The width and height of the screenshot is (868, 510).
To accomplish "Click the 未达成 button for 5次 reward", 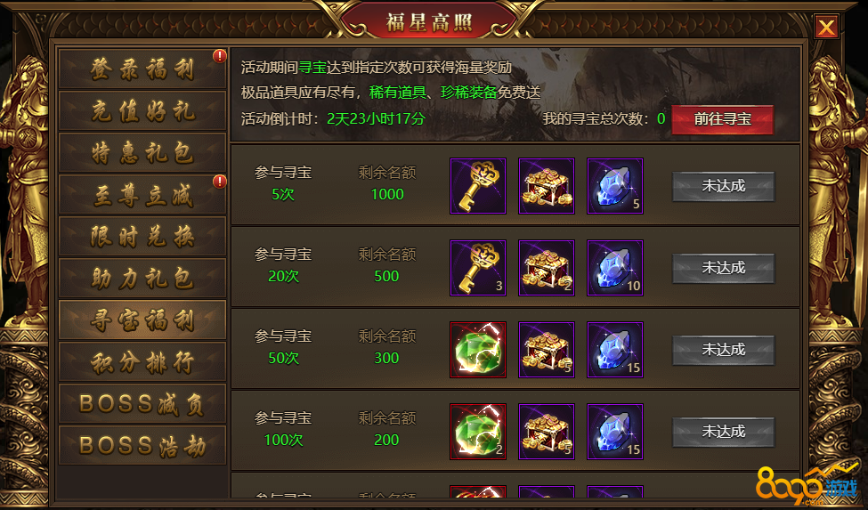I will click(723, 186).
